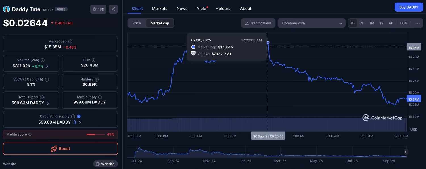Select the 7D time range

point(362,23)
